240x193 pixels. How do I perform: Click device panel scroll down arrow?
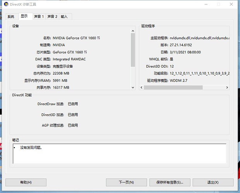pos(133,88)
